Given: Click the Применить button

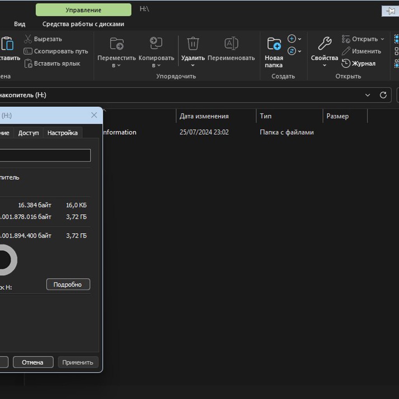Looking at the screenshot, I should coord(78,362).
